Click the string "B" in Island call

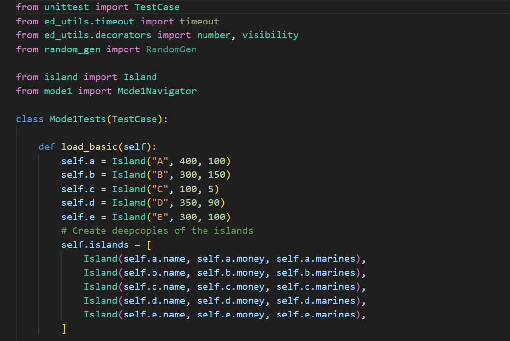coord(160,175)
